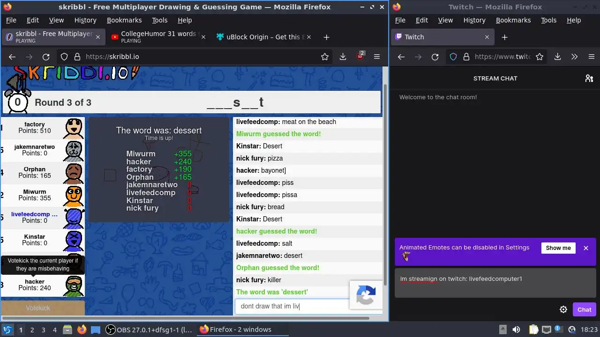Click Miwurm +355 score row
Screen dimensions: 600x337
click(159, 154)
